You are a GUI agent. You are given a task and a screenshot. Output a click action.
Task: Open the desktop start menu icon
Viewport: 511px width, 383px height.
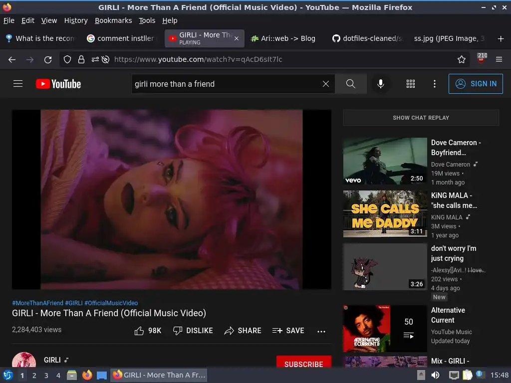[7, 375]
